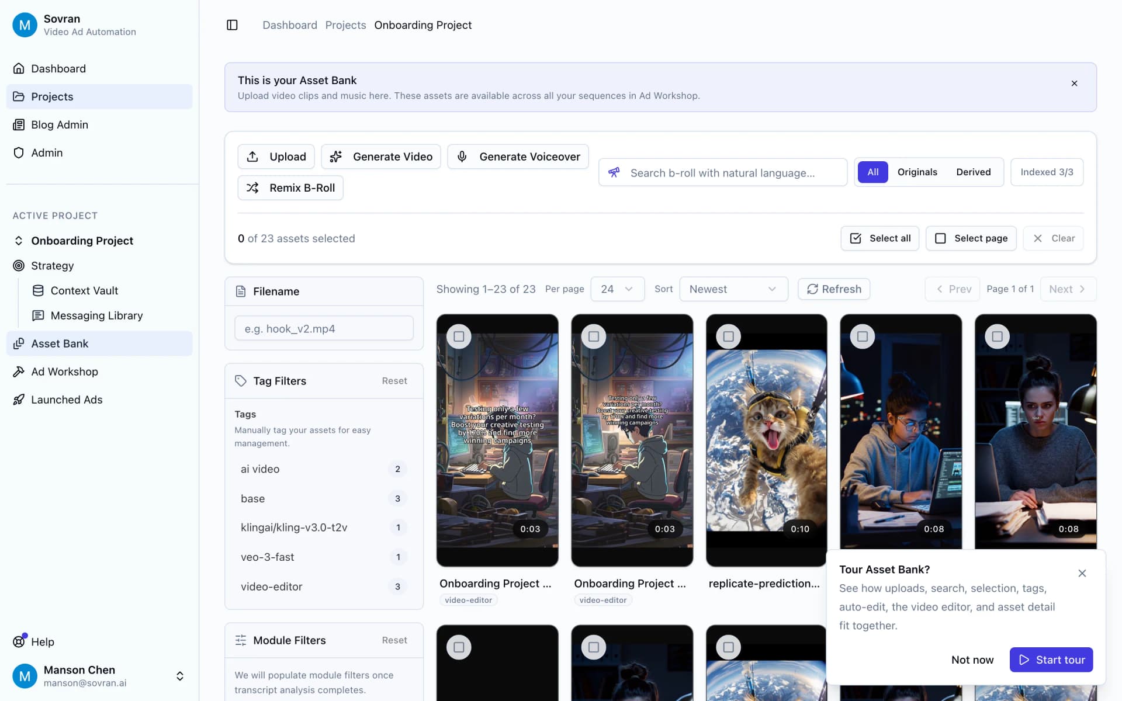The image size is (1122, 701).
Task: Expand the Manson Chen account switcher
Action: (179, 676)
